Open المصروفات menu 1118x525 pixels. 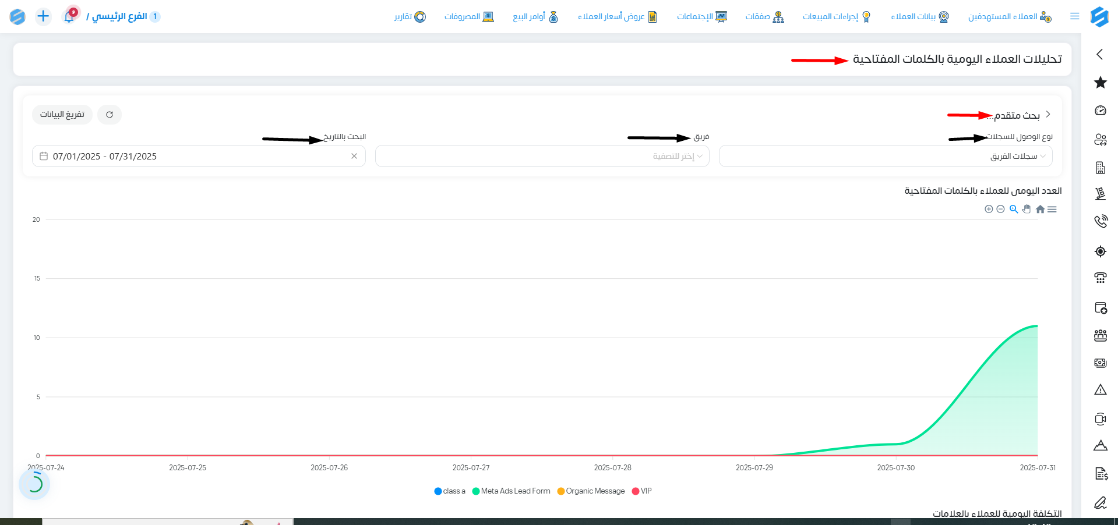click(x=469, y=16)
